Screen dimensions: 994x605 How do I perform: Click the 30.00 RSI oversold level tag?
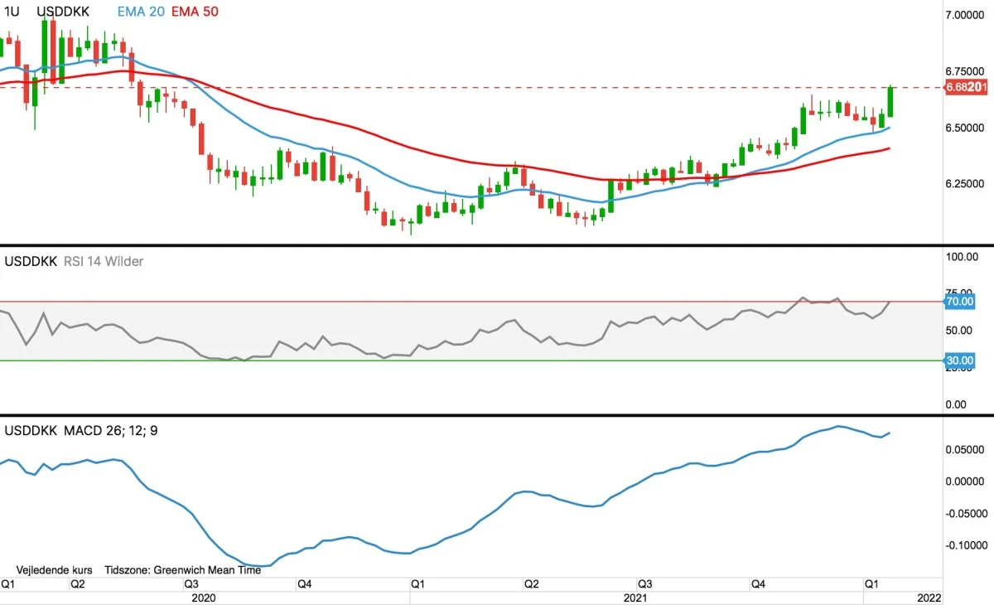(959, 361)
